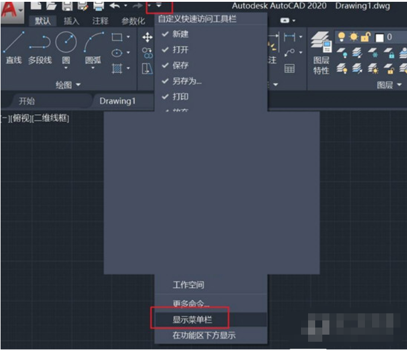Select the Leader annotation tool
Viewport: 407px width, 350px height.
pyautogui.click(x=290, y=53)
